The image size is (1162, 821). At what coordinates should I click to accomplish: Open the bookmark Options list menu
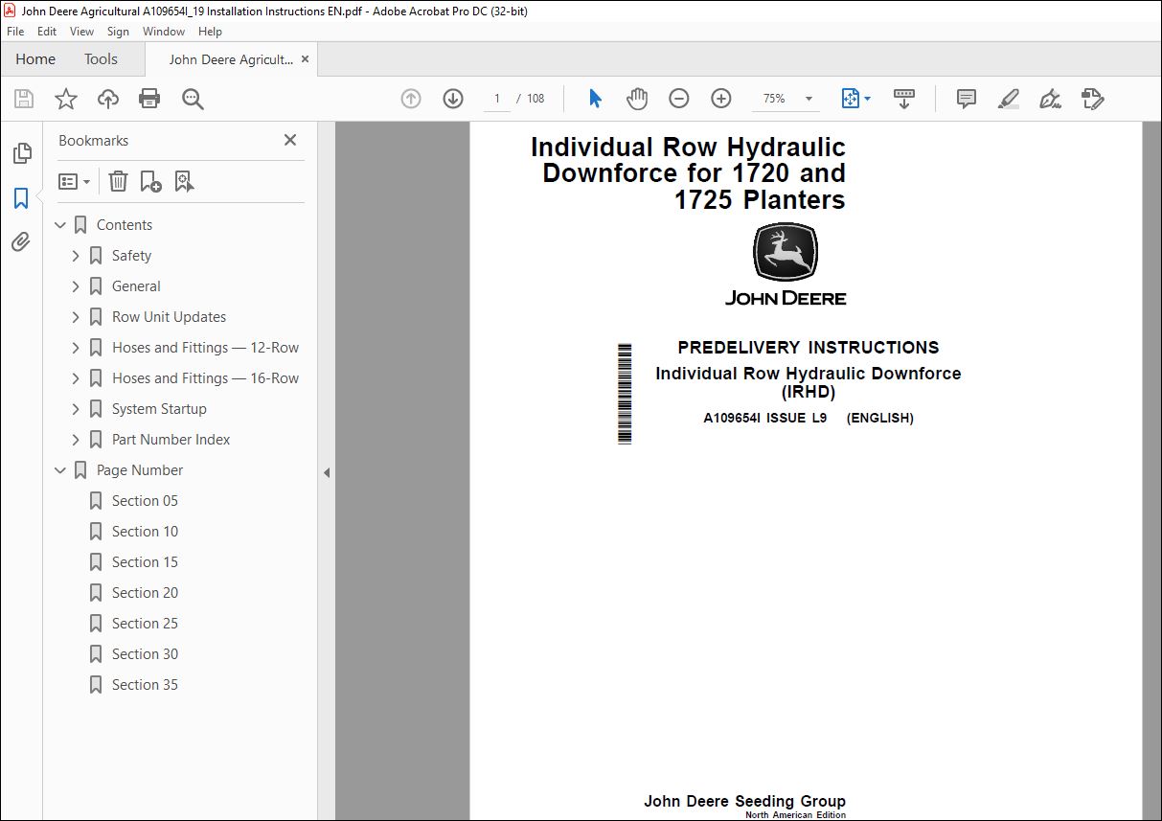[x=74, y=181]
